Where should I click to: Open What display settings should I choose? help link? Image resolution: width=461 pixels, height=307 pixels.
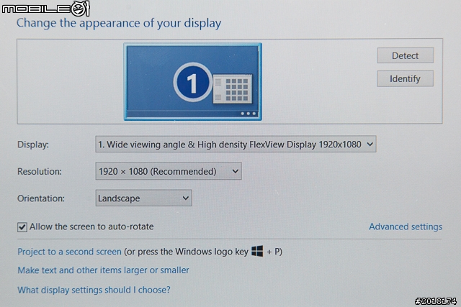point(94,290)
